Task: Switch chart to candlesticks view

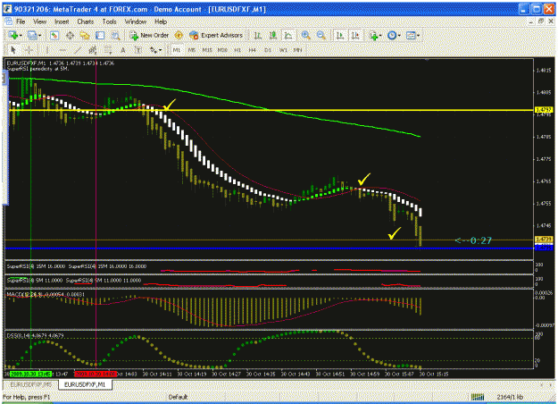Action: (x=273, y=35)
